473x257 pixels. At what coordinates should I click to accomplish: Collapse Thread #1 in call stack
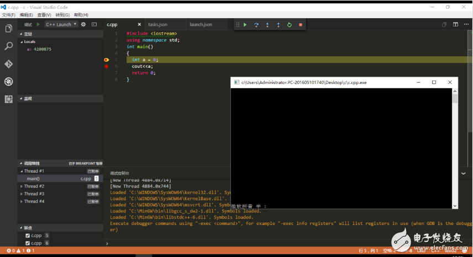(x=22, y=171)
